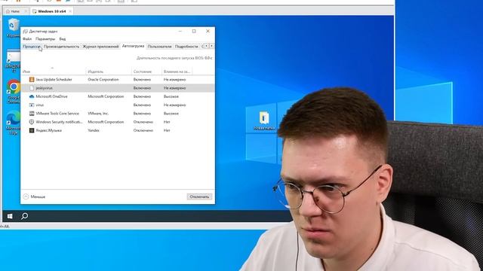Click the virus entry icon

coord(32,105)
